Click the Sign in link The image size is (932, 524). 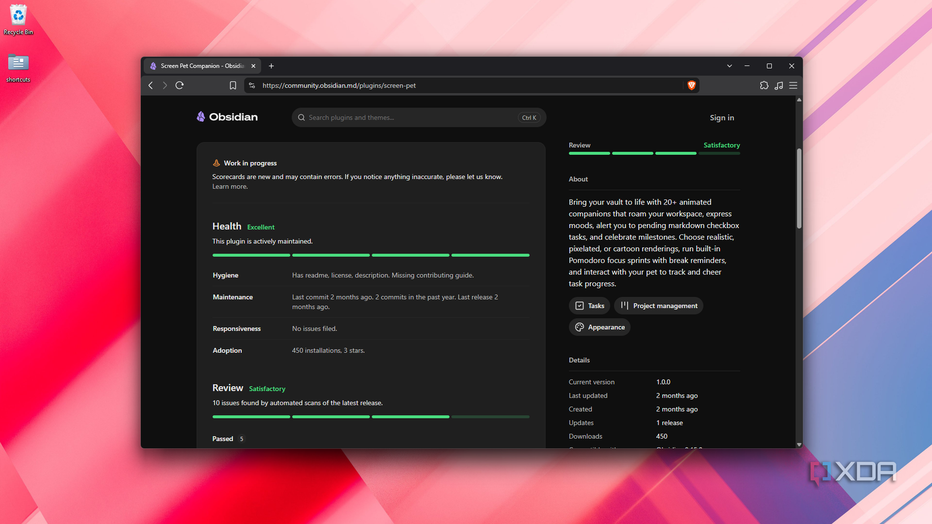(x=722, y=117)
